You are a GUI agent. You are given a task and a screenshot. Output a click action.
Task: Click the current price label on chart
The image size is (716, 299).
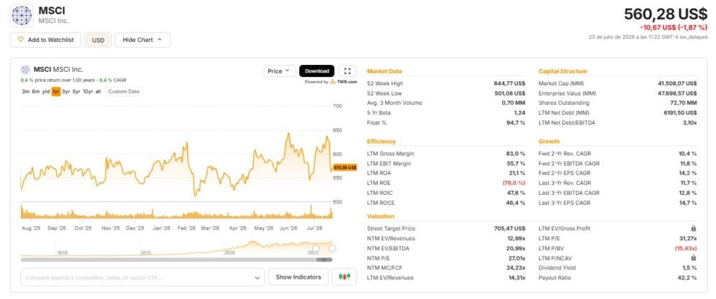pyautogui.click(x=345, y=168)
